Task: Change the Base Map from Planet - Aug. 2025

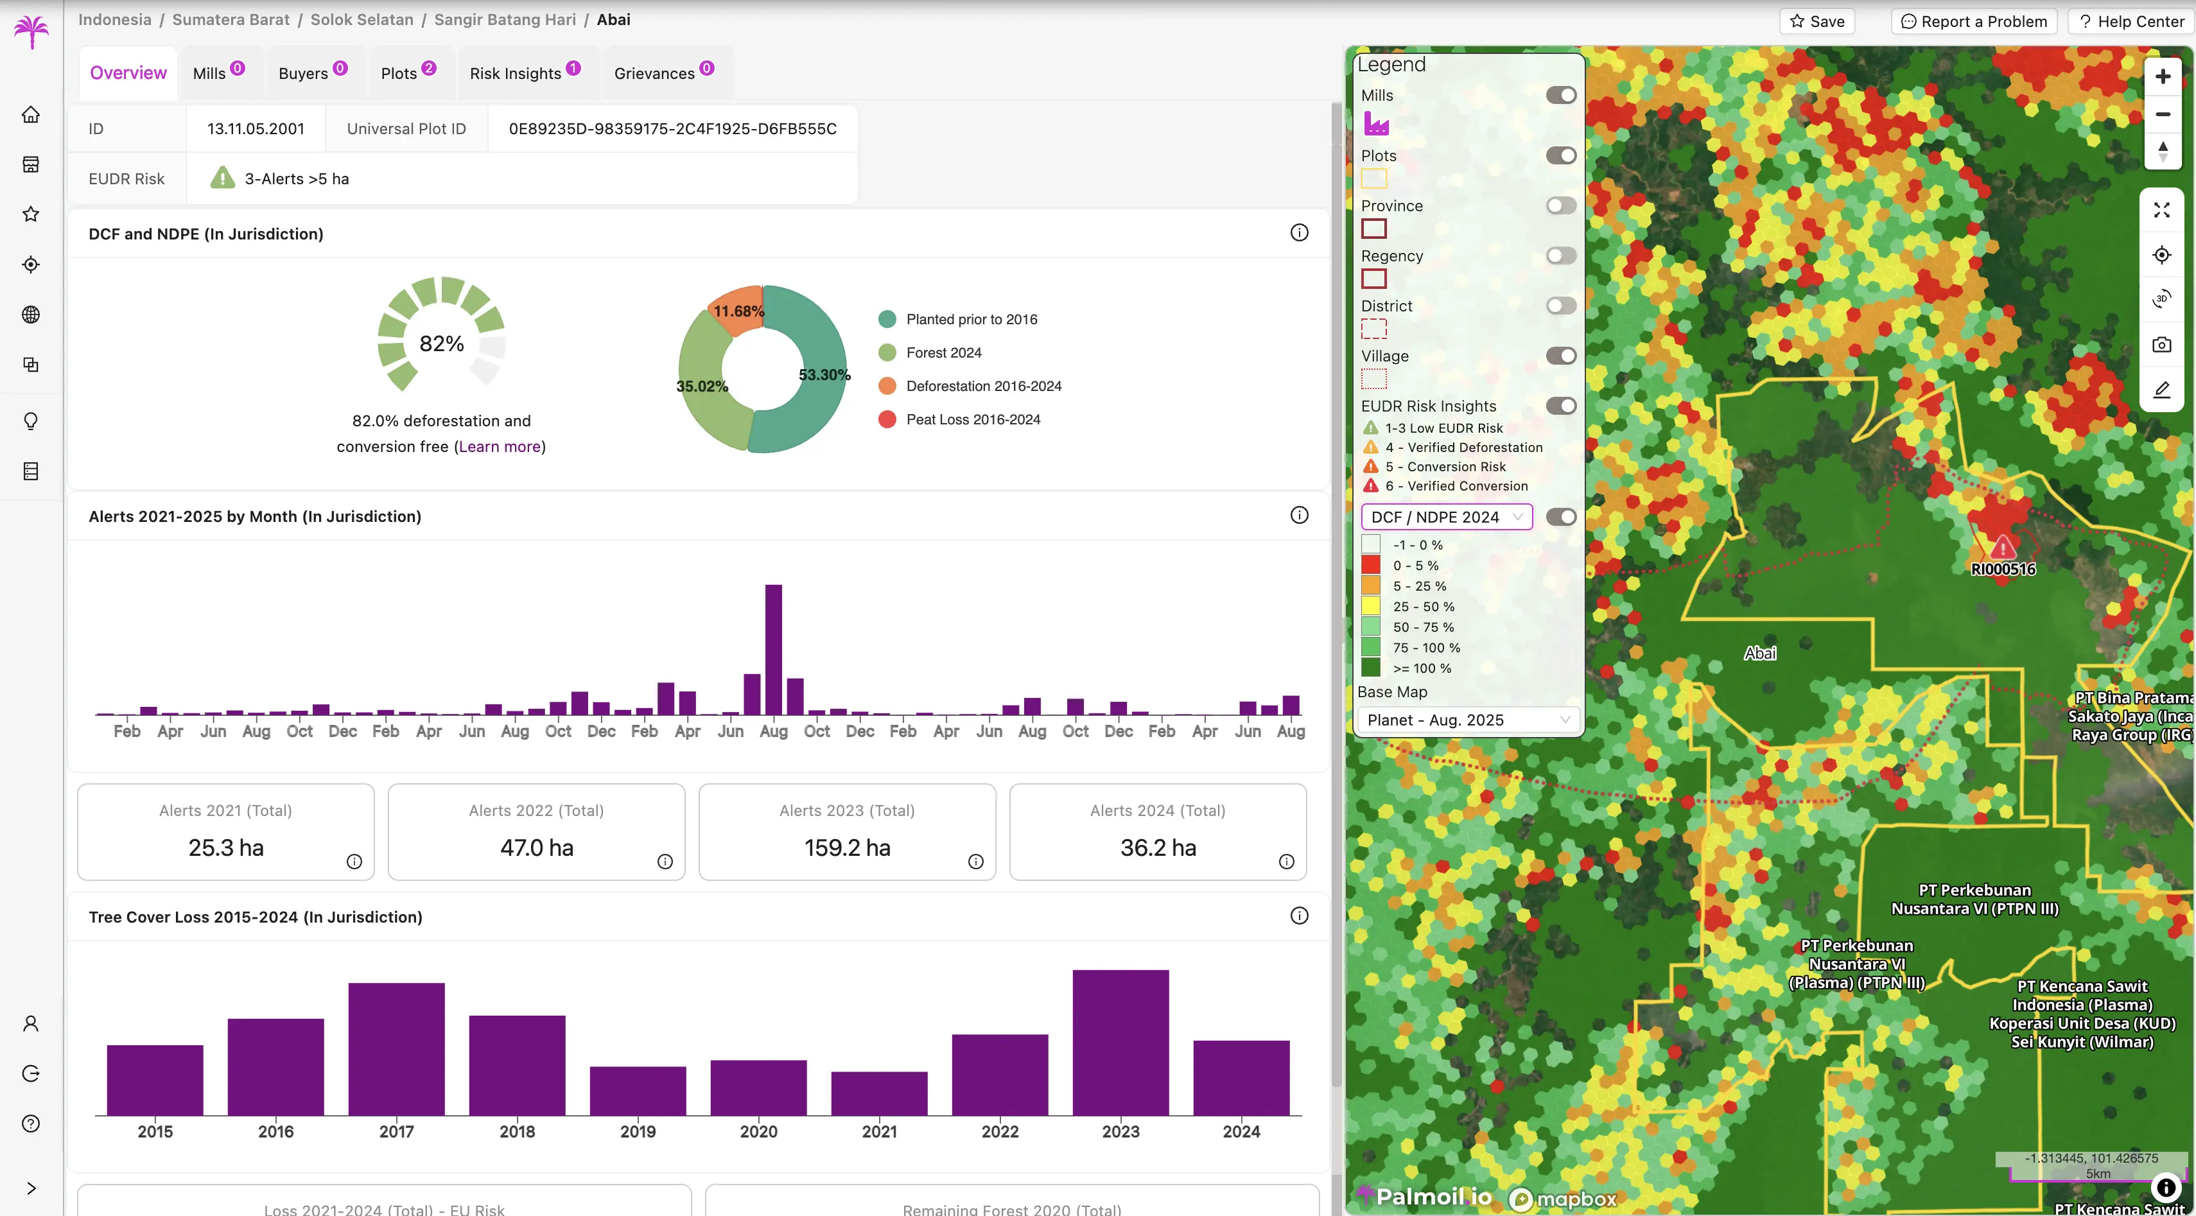Action: point(1467,719)
